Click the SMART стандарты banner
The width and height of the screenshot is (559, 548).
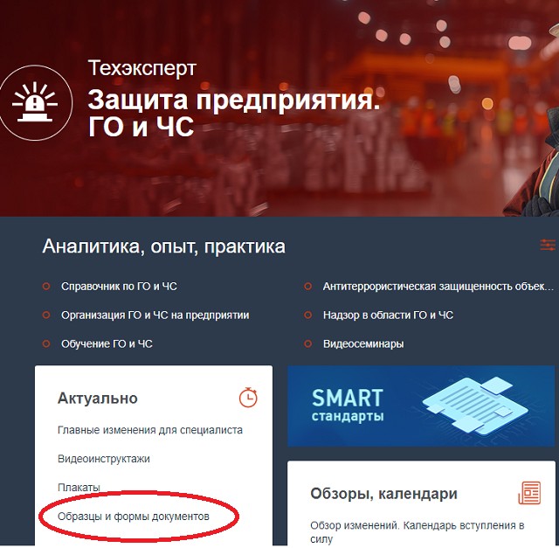[x=421, y=406]
